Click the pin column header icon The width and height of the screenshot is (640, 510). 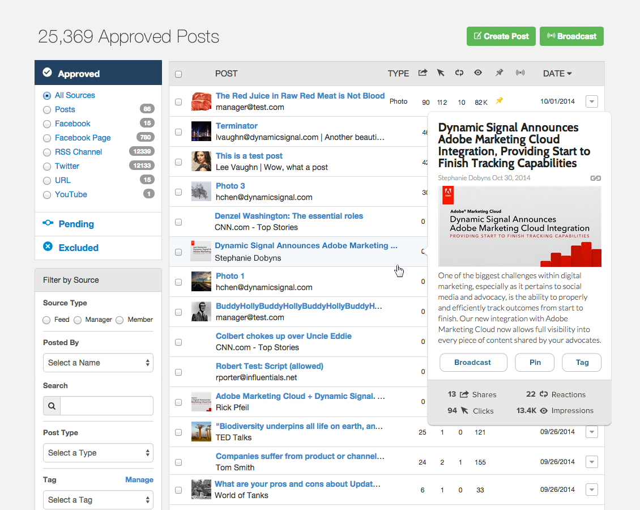pos(499,73)
